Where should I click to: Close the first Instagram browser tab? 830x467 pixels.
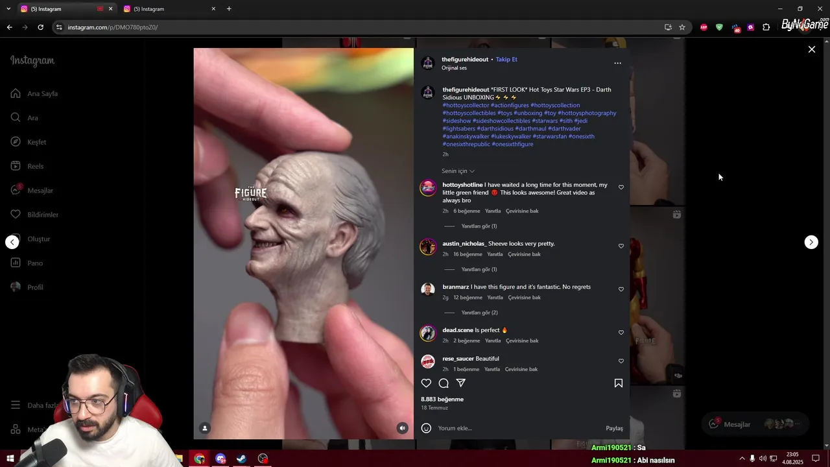tap(110, 9)
